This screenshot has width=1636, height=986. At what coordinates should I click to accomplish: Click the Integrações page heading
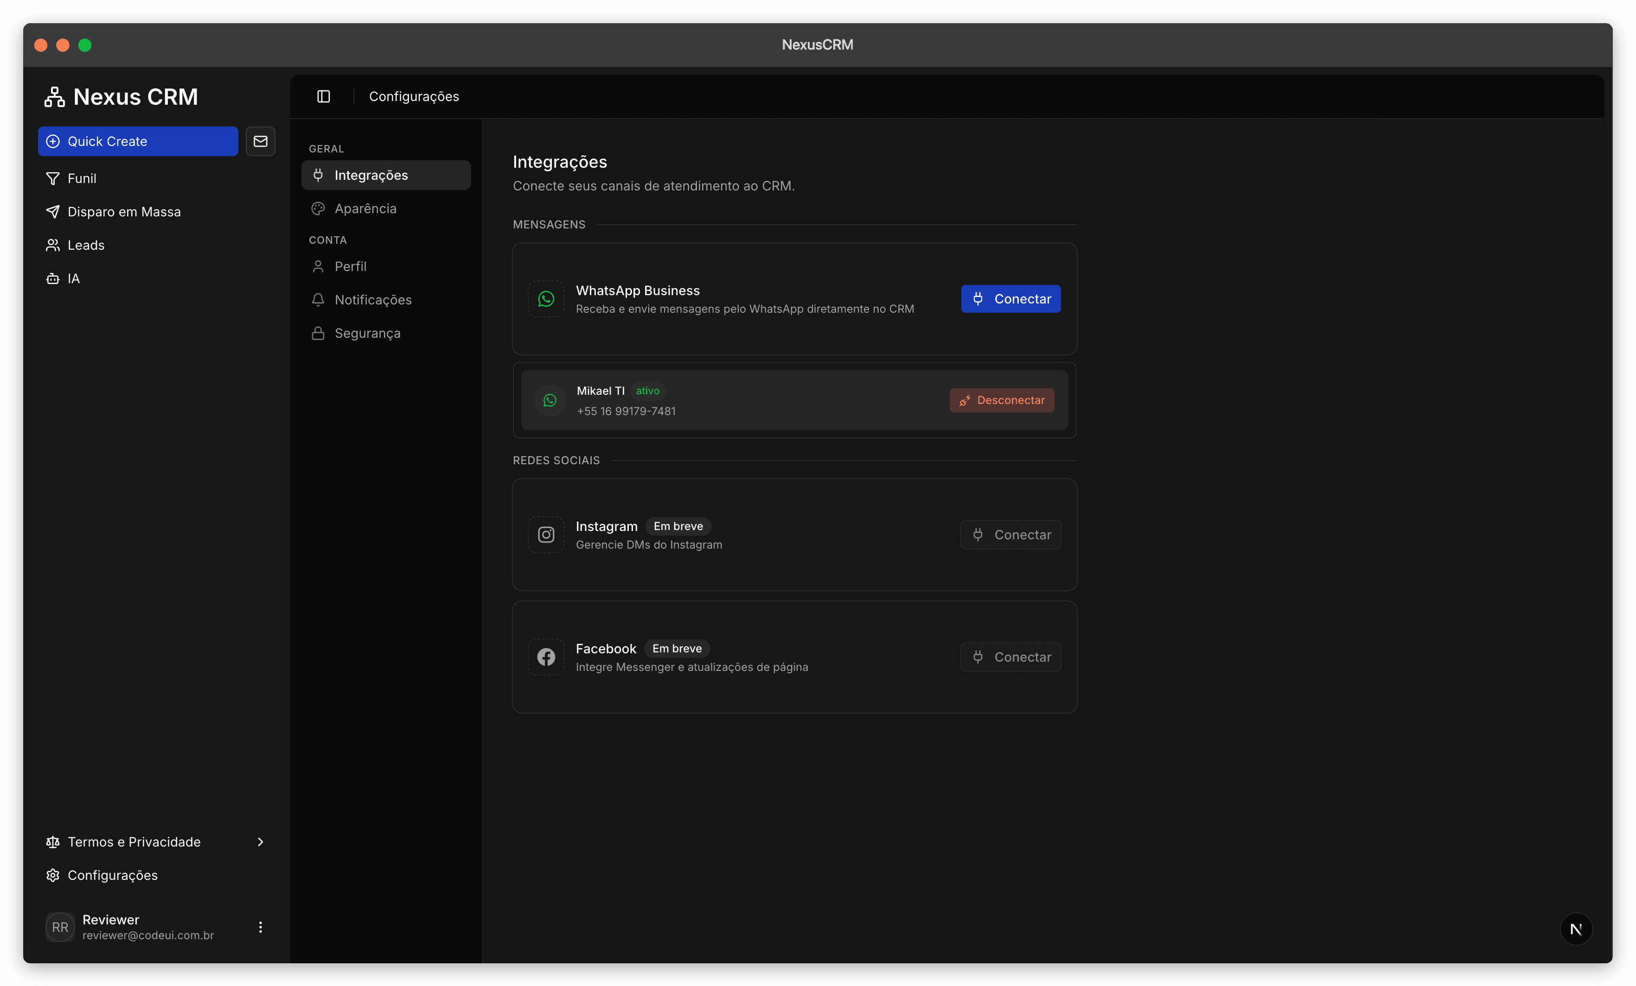560,162
